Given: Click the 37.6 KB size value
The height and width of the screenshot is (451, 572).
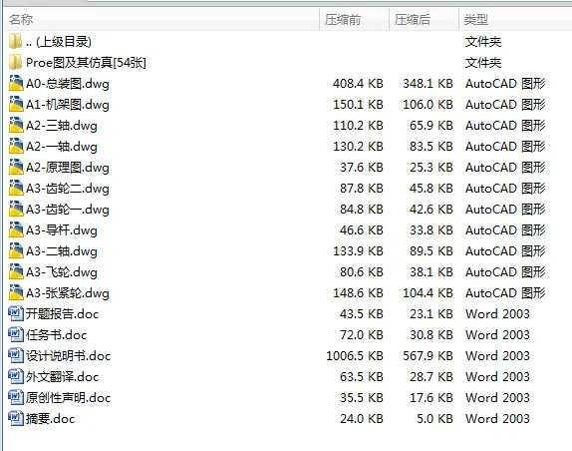Looking at the screenshot, I should 362,168.
